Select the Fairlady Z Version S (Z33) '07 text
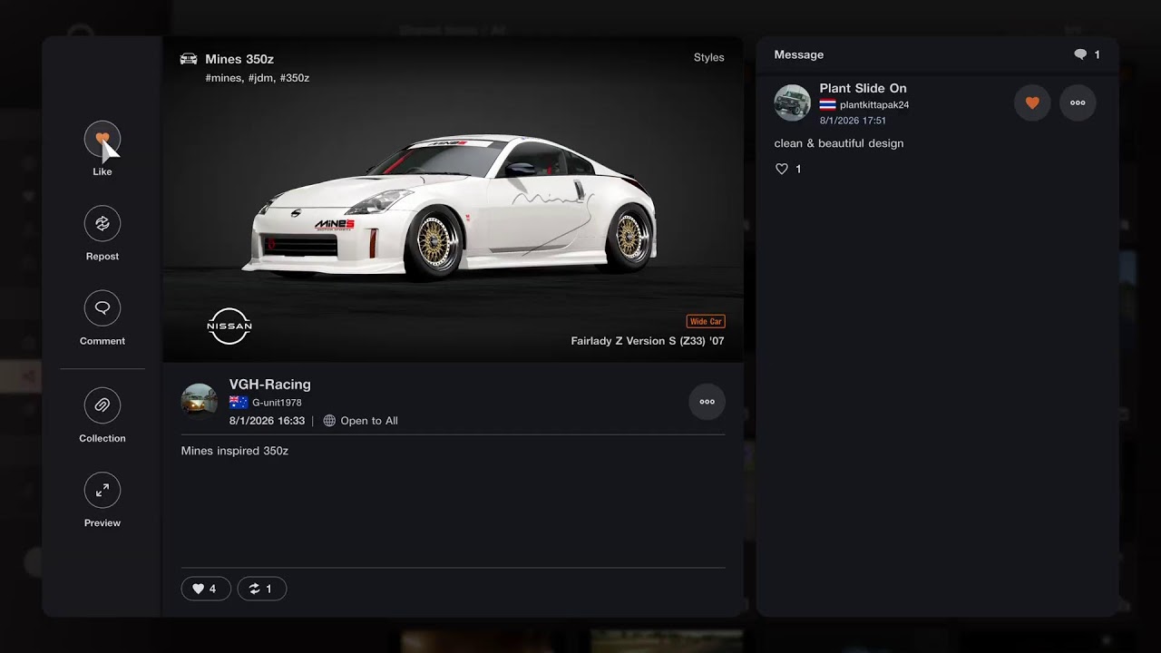 point(648,341)
